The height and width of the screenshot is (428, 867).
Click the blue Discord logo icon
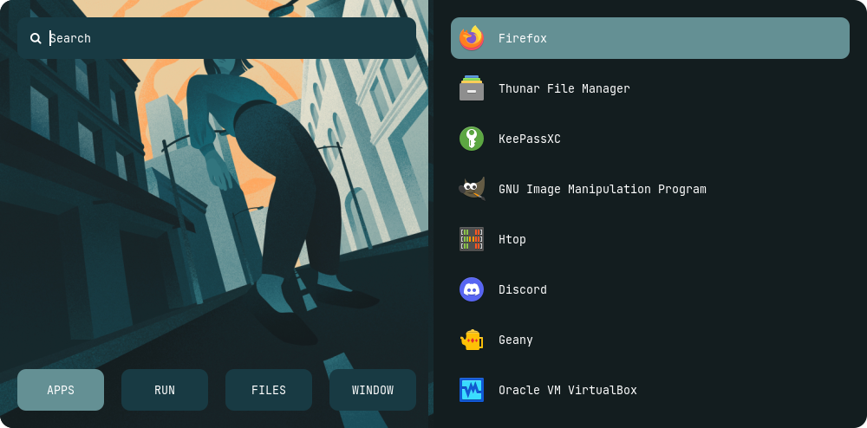472,289
